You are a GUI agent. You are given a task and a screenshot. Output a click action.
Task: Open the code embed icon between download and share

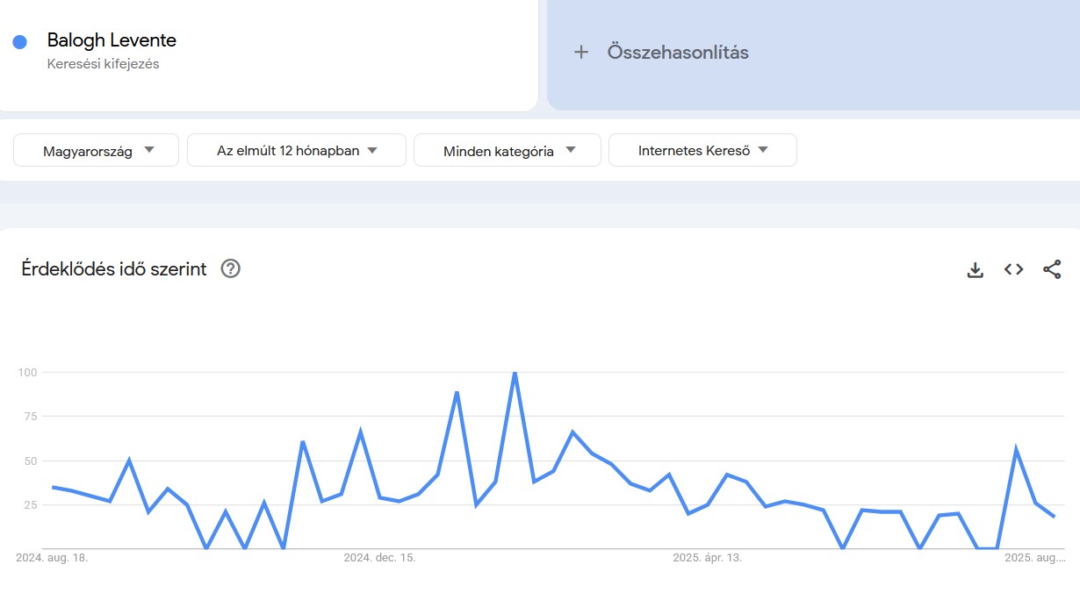pos(1013,269)
